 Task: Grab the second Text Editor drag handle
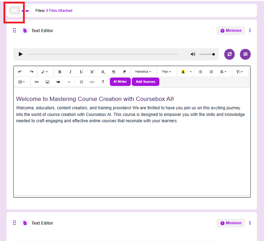[15, 223]
